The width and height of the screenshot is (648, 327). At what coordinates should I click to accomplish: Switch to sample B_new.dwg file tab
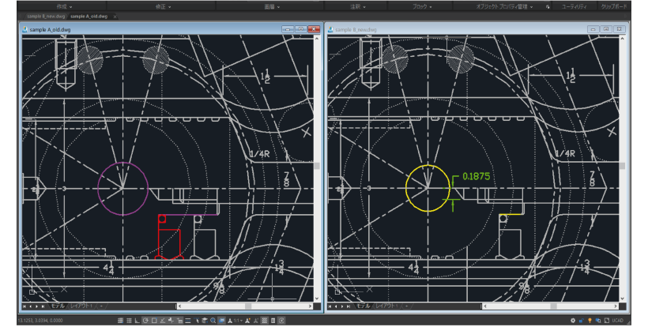46,17
